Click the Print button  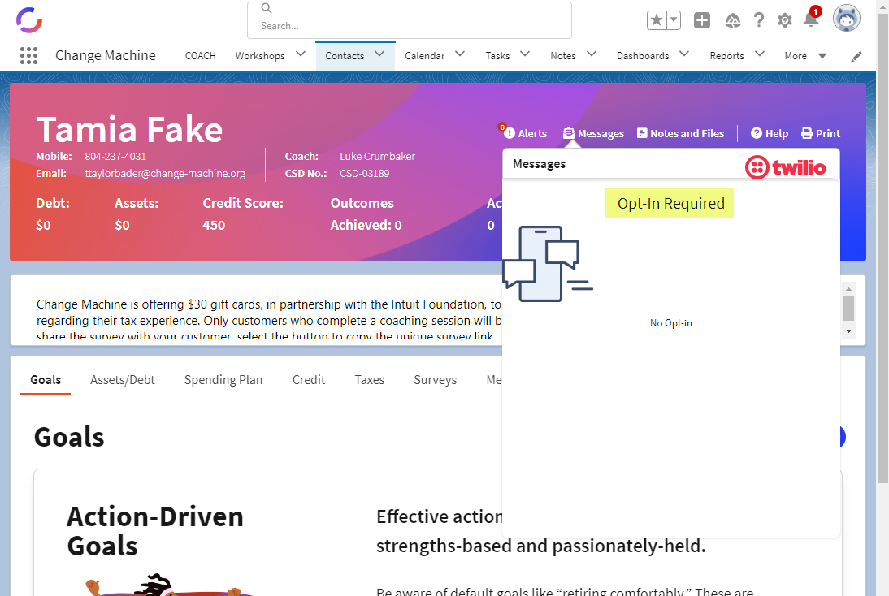821,133
